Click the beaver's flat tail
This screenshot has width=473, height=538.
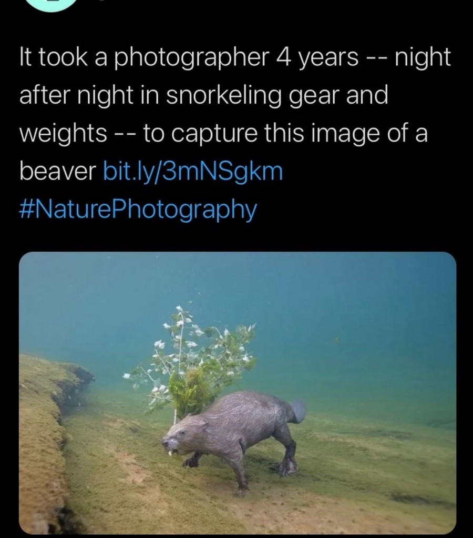click(298, 411)
